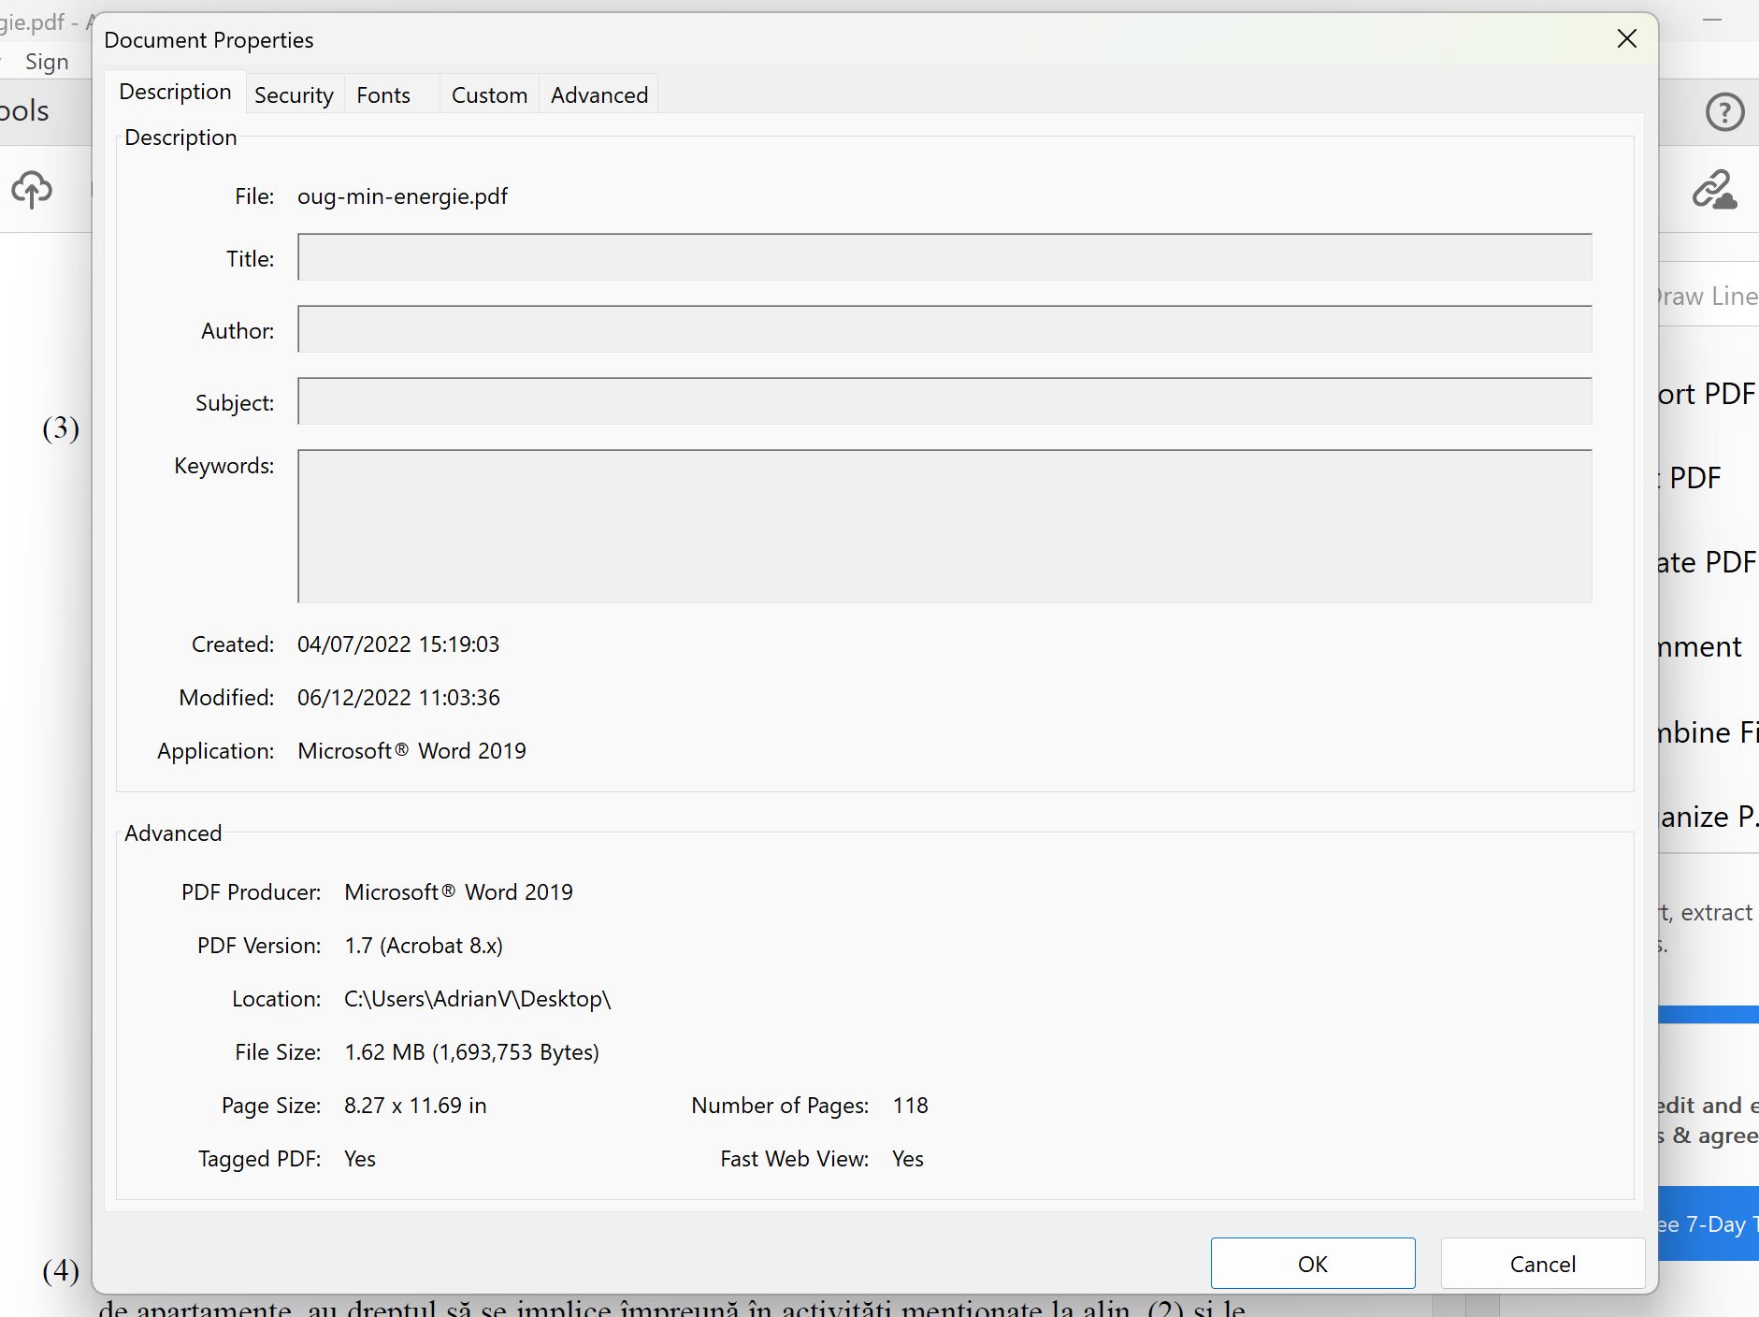Go to the Advanced tab
The image size is (1759, 1317).
598,95
